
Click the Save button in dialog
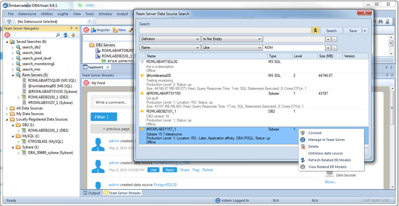(x=353, y=31)
